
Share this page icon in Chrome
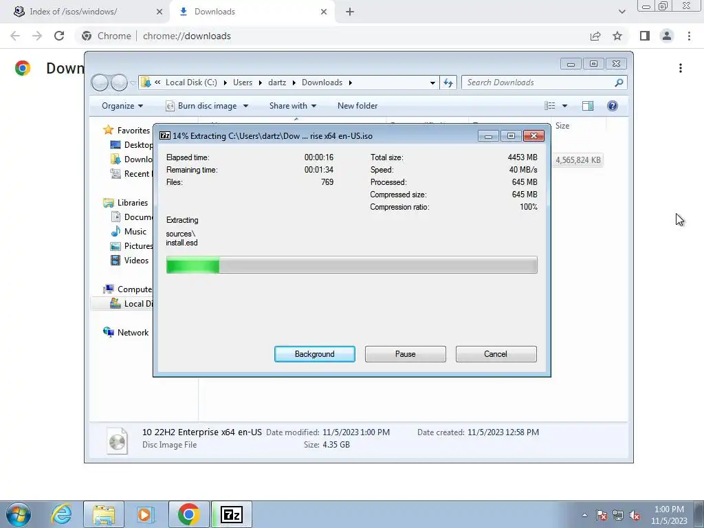[x=595, y=36]
